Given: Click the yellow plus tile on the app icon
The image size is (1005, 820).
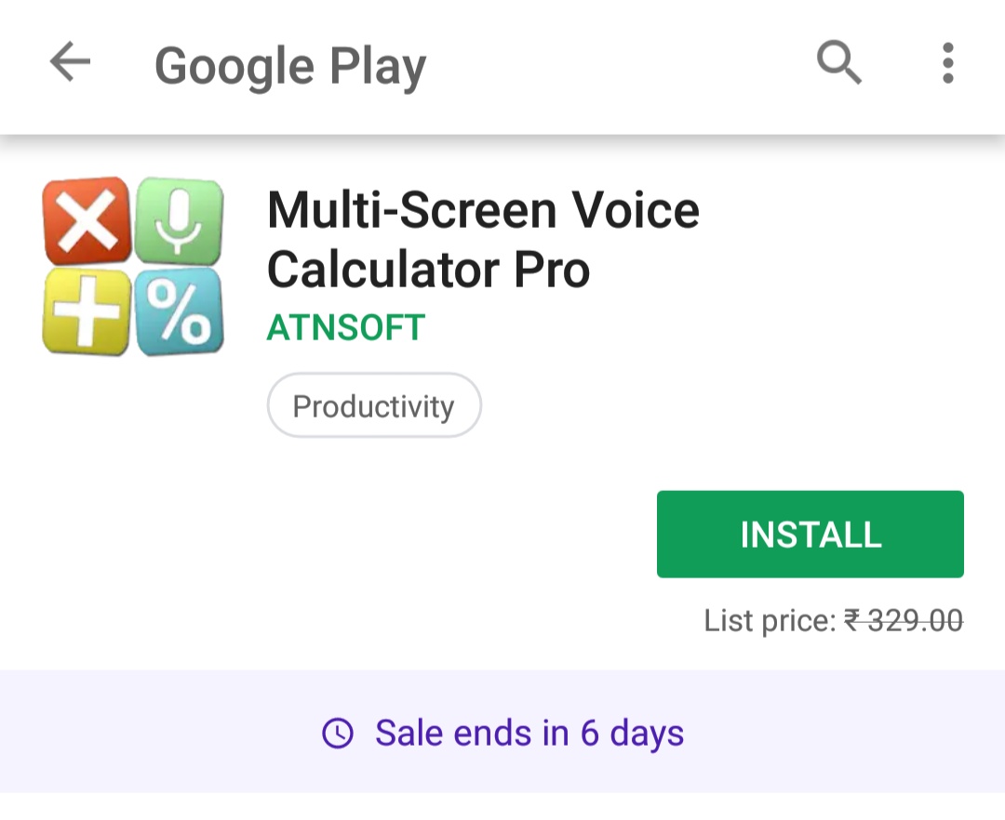Looking at the screenshot, I should click(87, 311).
